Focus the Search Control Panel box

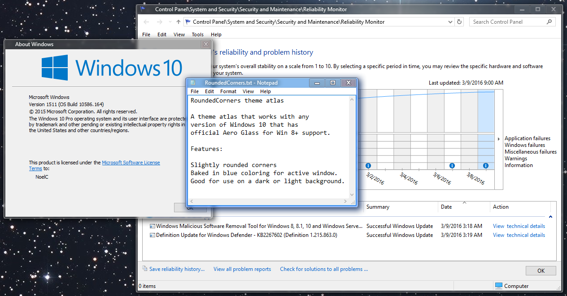click(512, 21)
